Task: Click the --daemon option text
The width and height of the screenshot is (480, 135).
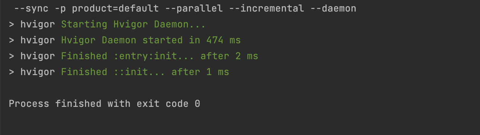Action: (x=333, y=9)
